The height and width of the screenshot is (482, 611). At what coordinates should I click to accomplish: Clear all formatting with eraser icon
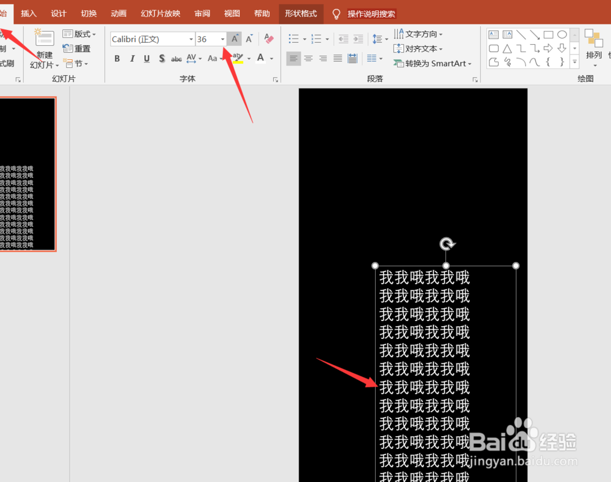[268, 38]
